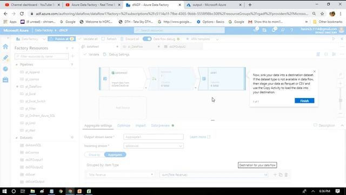Collapse the Pipelines tree section
The width and height of the screenshot is (346, 195).
[x=17, y=64]
